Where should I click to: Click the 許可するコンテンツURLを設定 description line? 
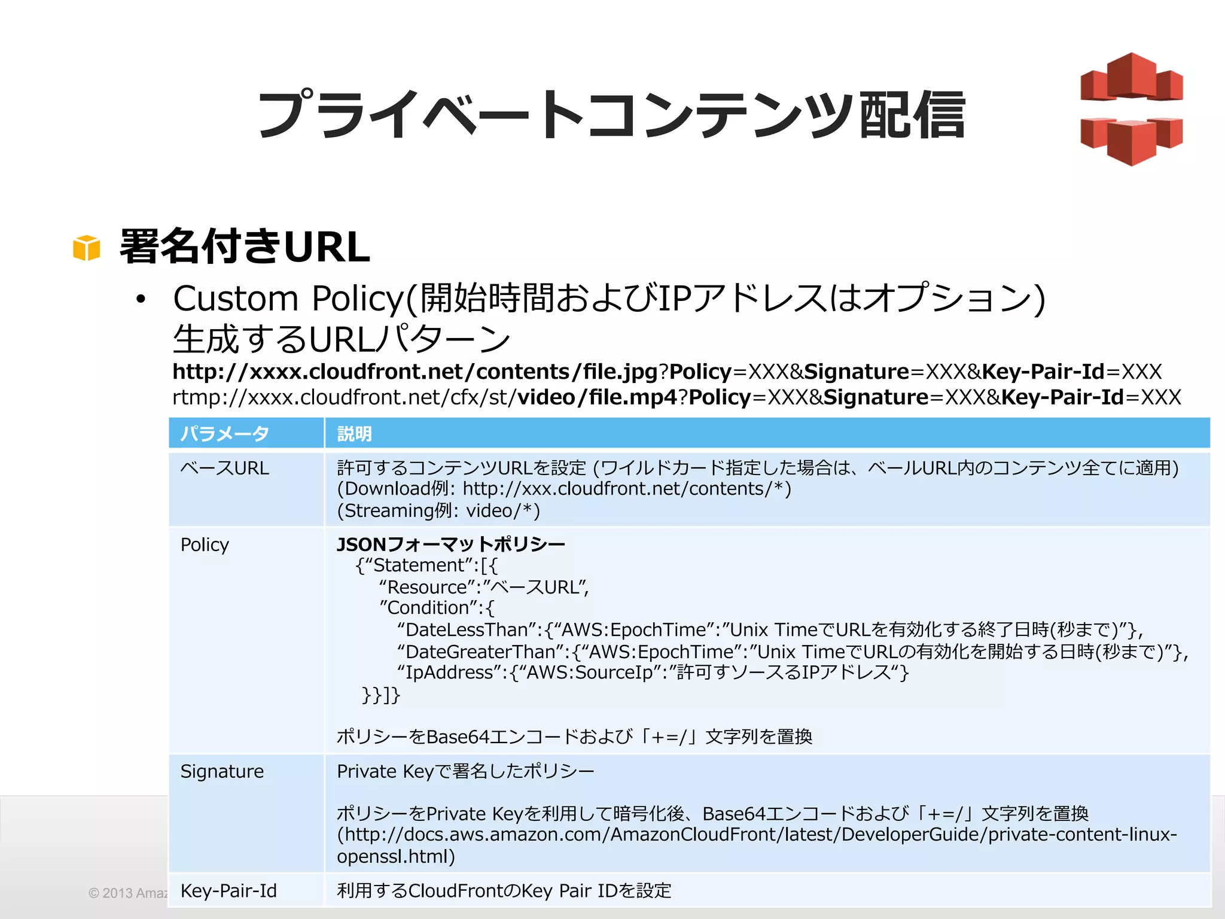pyautogui.click(x=758, y=467)
